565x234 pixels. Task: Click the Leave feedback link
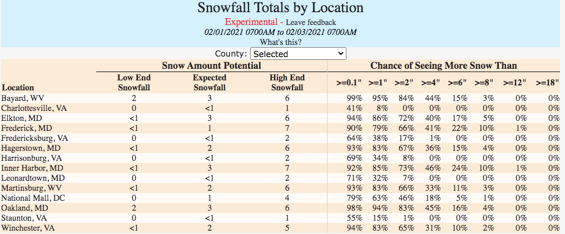pos(311,22)
